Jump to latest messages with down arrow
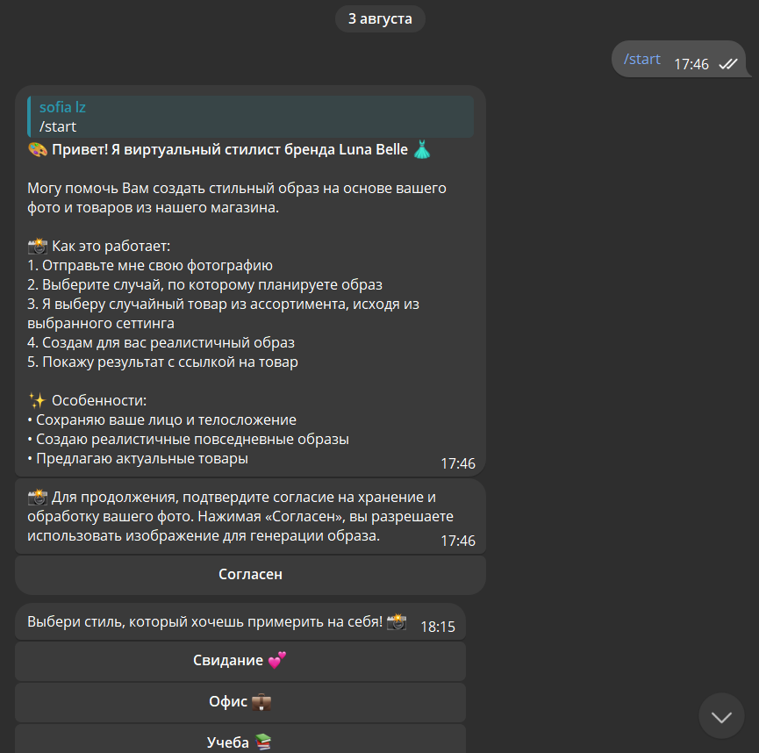 pos(721,716)
